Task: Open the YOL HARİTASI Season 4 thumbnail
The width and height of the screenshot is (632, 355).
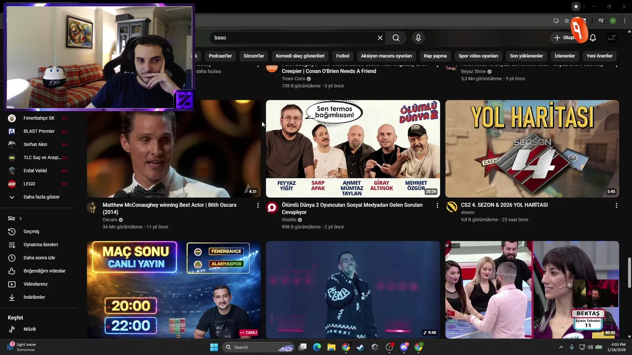Action: (532, 149)
